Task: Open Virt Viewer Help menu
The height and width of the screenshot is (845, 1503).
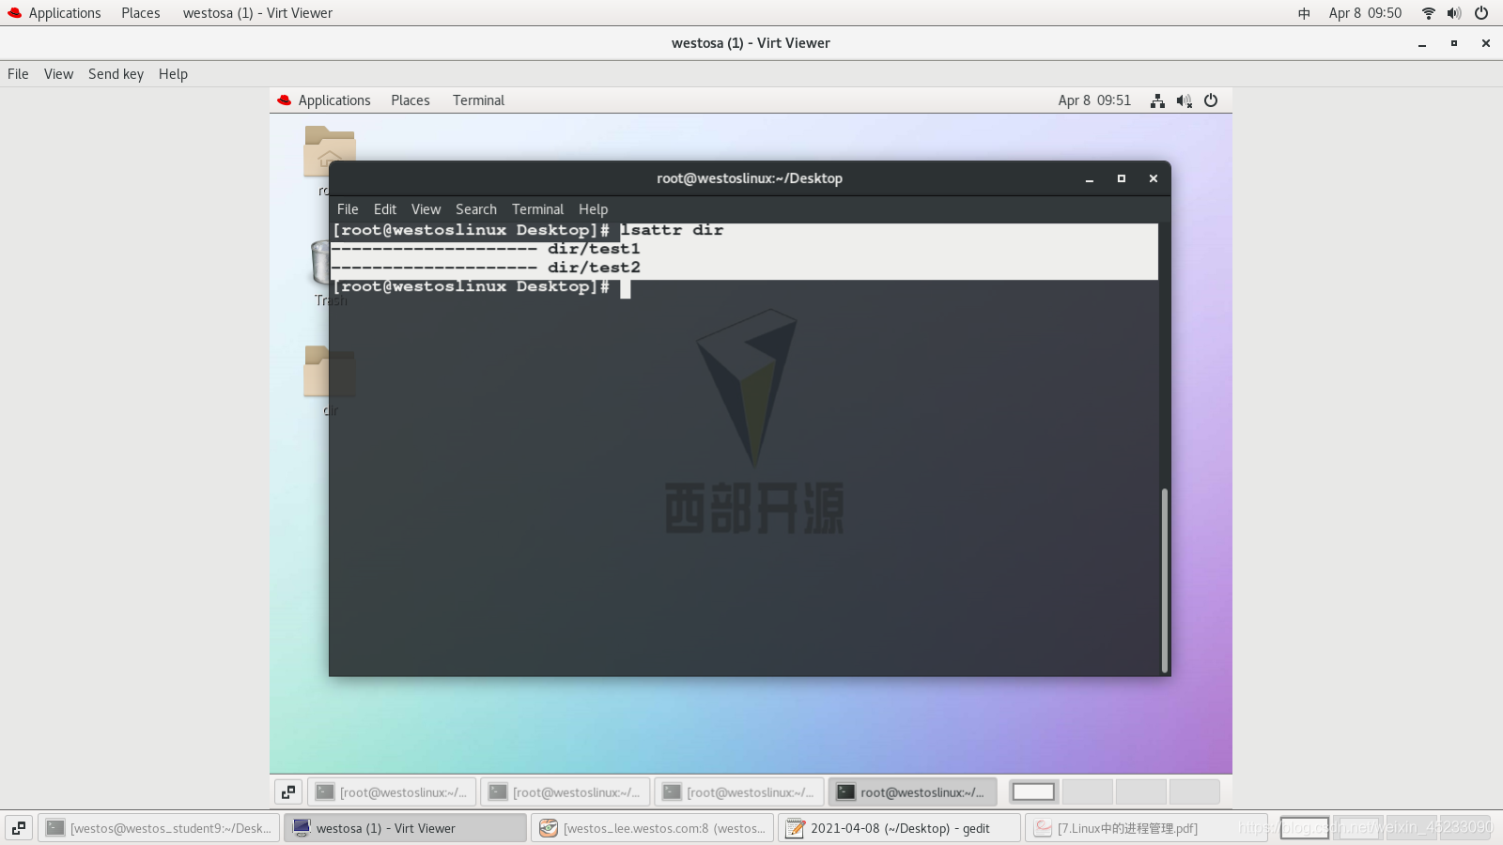Action: [x=173, y=74]
